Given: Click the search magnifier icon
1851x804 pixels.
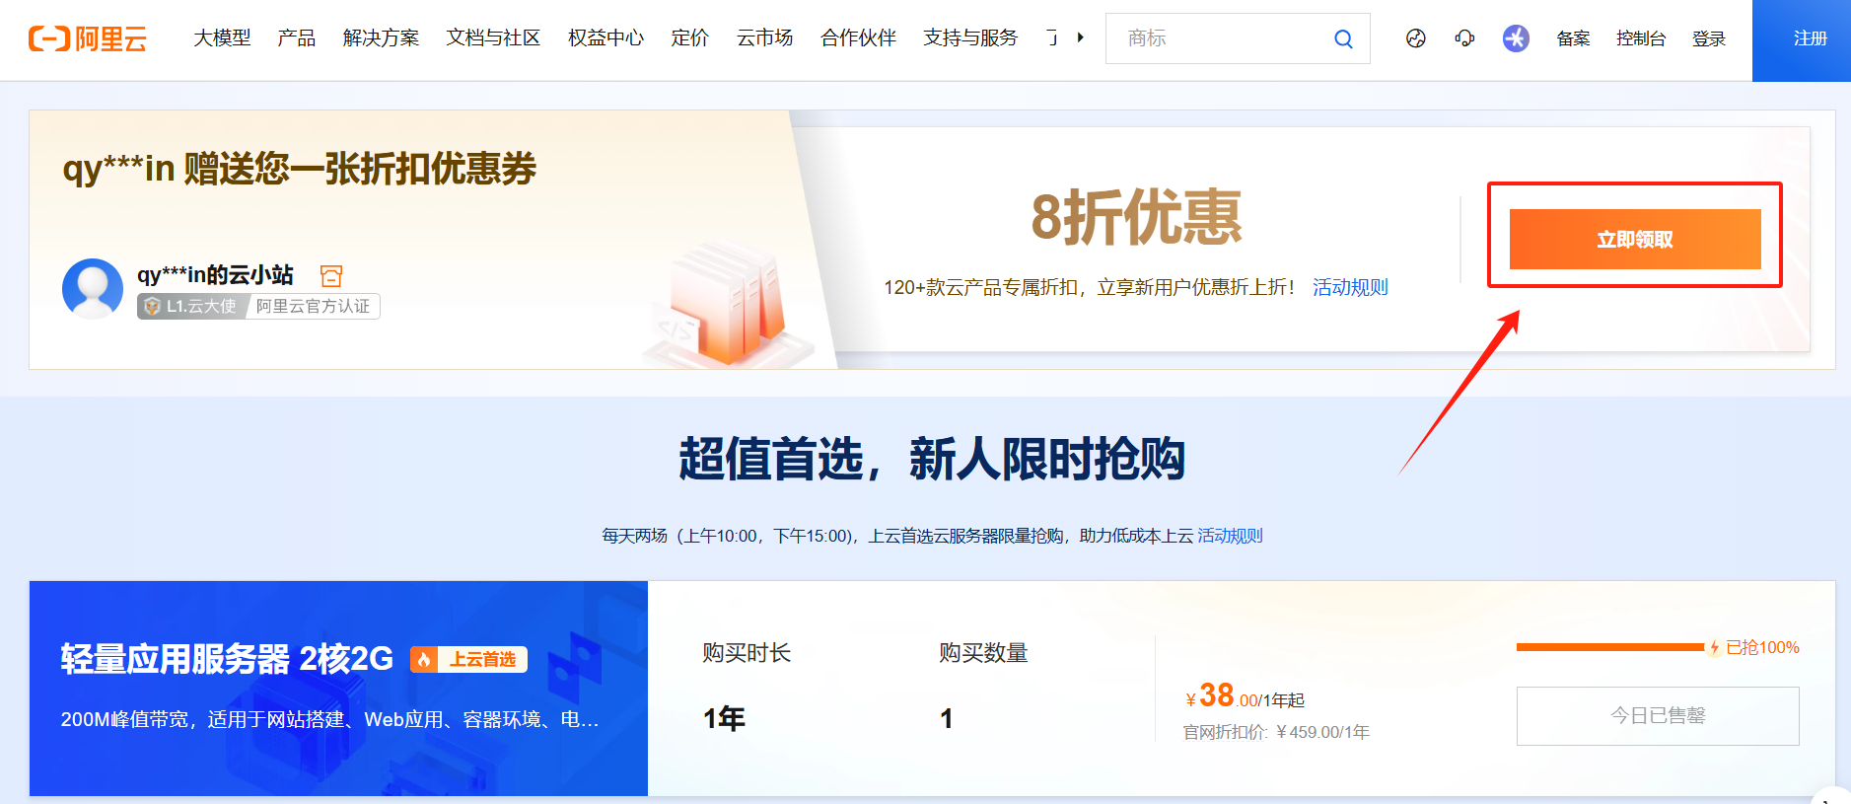Looking at the screenshot, I should click(x=1343, y=38).
